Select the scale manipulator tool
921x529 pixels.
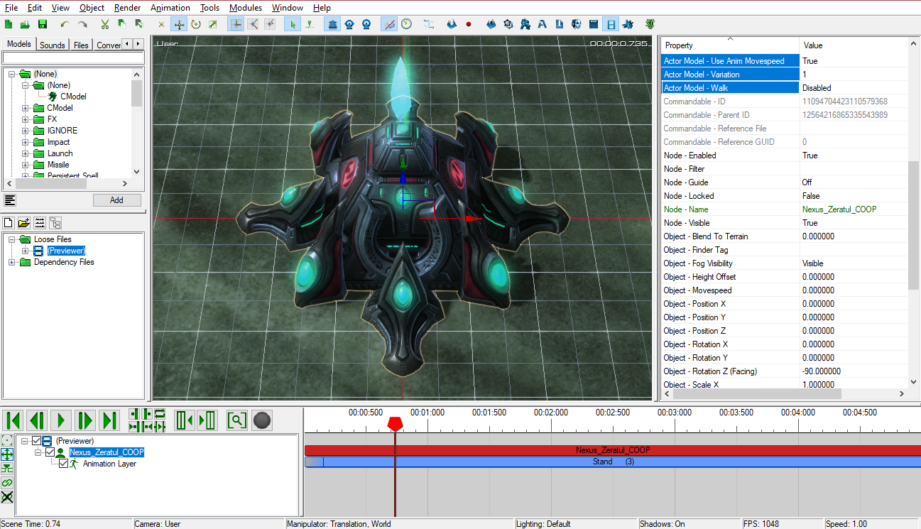[213, 24]
